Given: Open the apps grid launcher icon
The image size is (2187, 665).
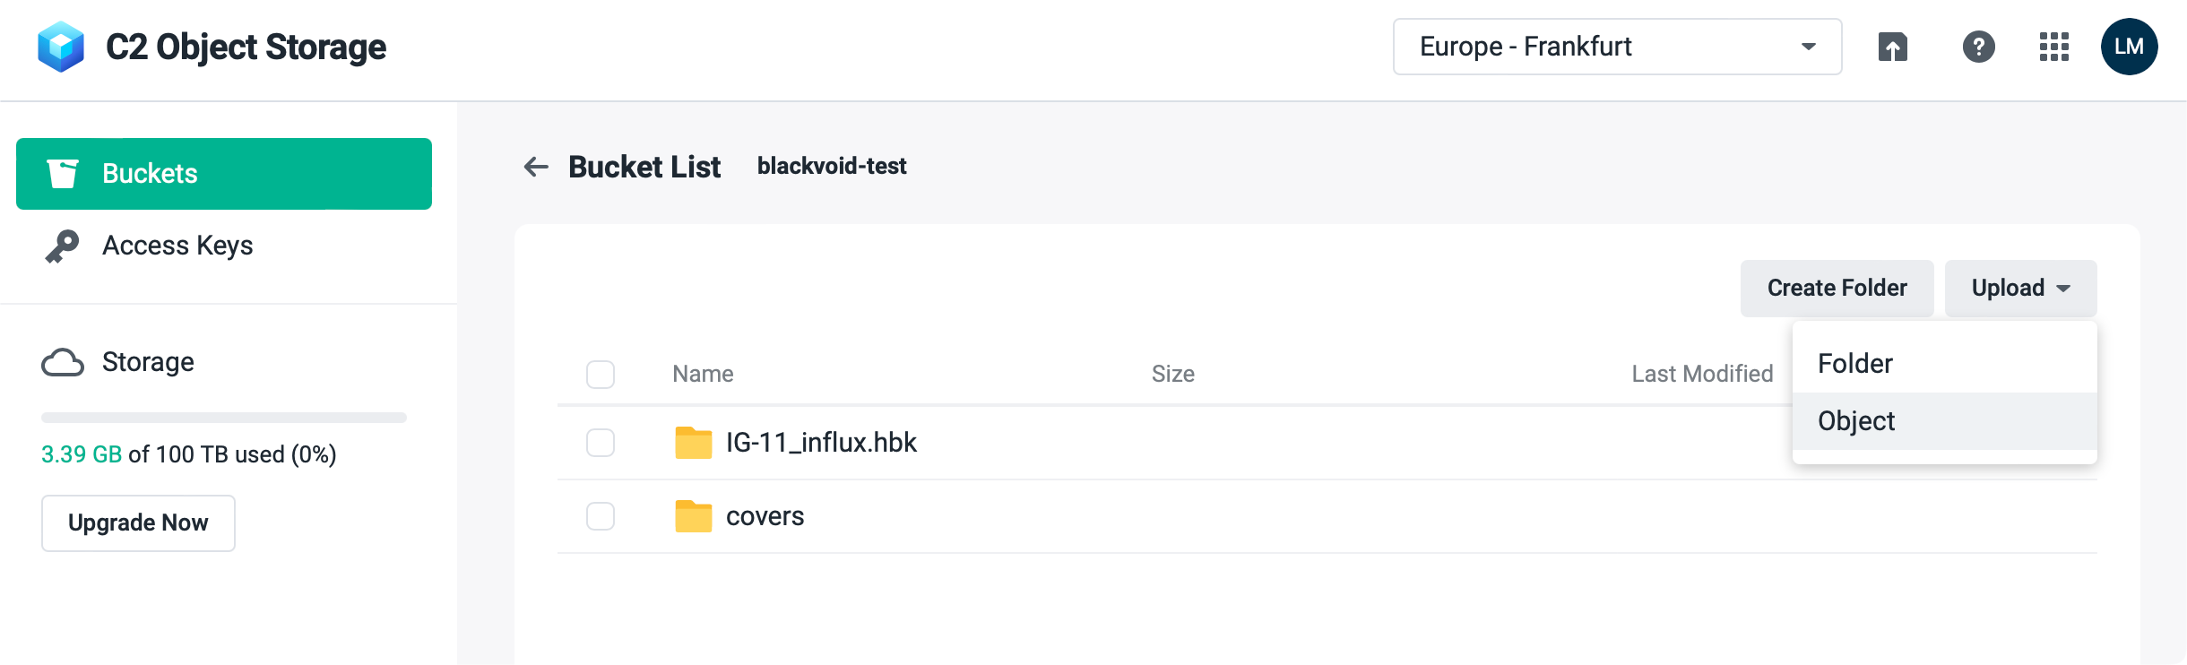Looking at the screenshot, I should (x=2053, y=47).
